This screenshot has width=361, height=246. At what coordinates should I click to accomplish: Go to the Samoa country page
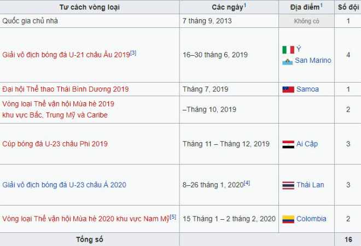pos(307,89)
